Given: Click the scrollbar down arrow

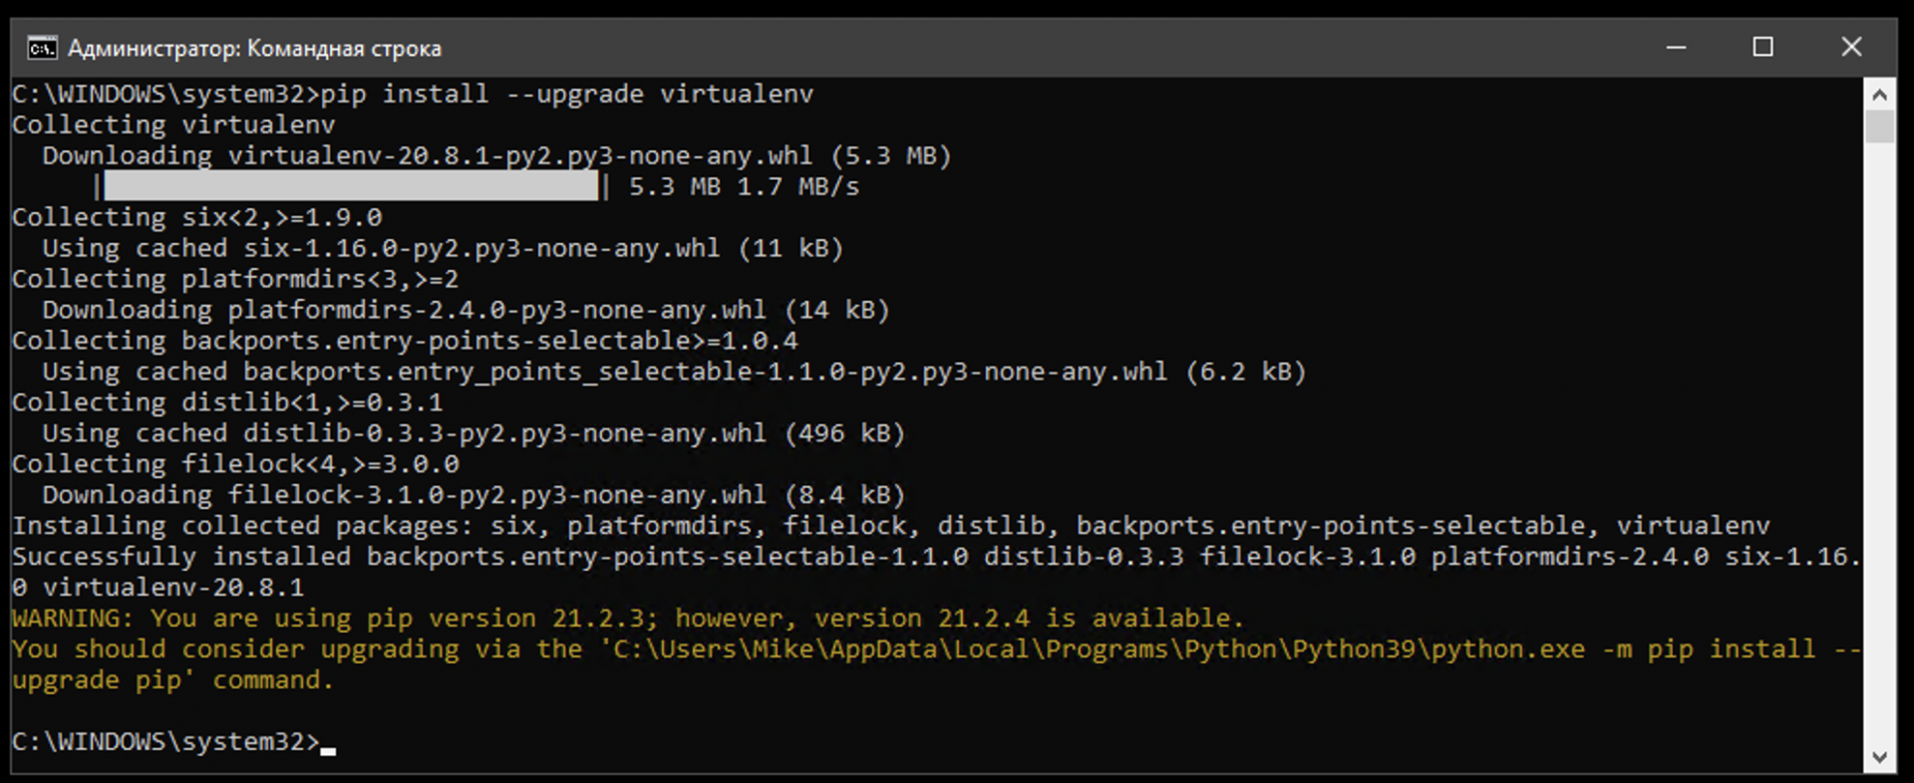Looking at the screenshot, I should [1879, 757].
